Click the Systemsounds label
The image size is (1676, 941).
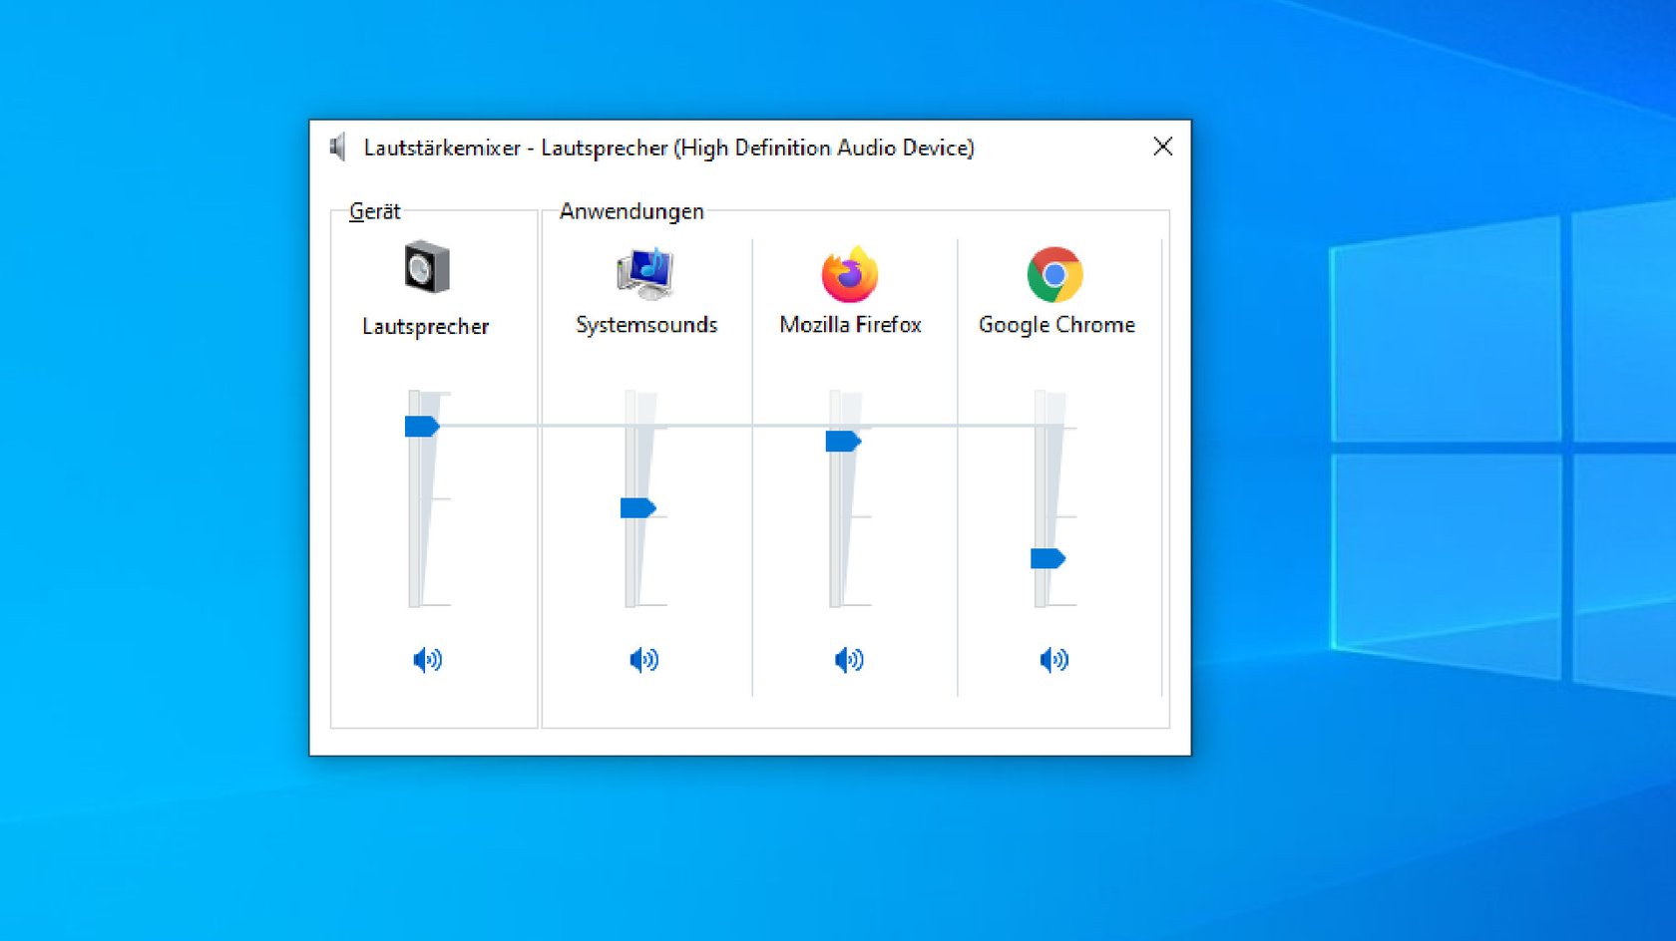coord(646,325)
